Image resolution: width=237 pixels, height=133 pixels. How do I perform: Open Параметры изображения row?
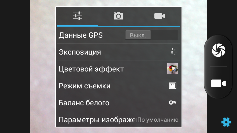coord(118,119)
